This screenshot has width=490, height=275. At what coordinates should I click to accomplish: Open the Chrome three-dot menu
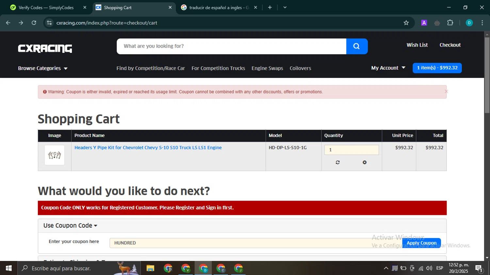click(x=482, y=23)
